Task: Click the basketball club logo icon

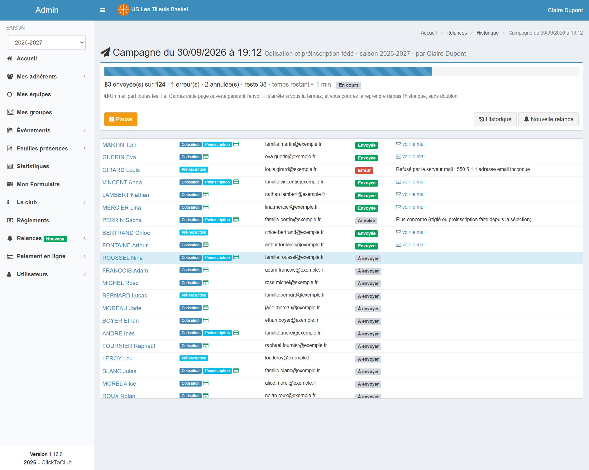Action: [x=123, y=10]
